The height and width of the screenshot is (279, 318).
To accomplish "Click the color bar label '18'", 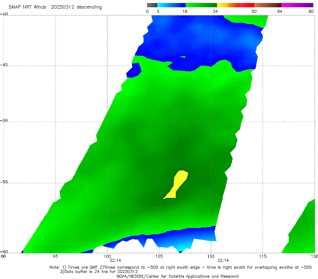I will coord(185,11).
